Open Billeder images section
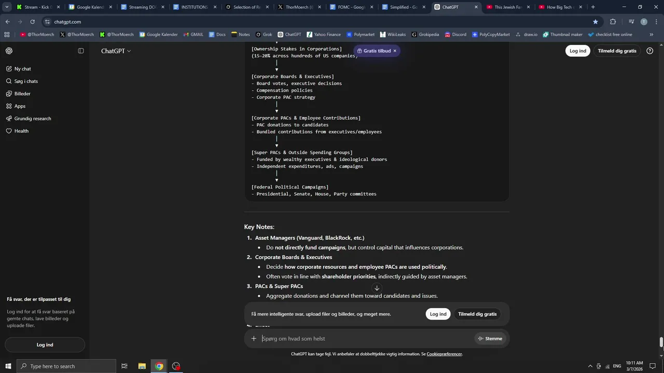The height and width of the screenshot is (373, 664). [x=45, y=94]
